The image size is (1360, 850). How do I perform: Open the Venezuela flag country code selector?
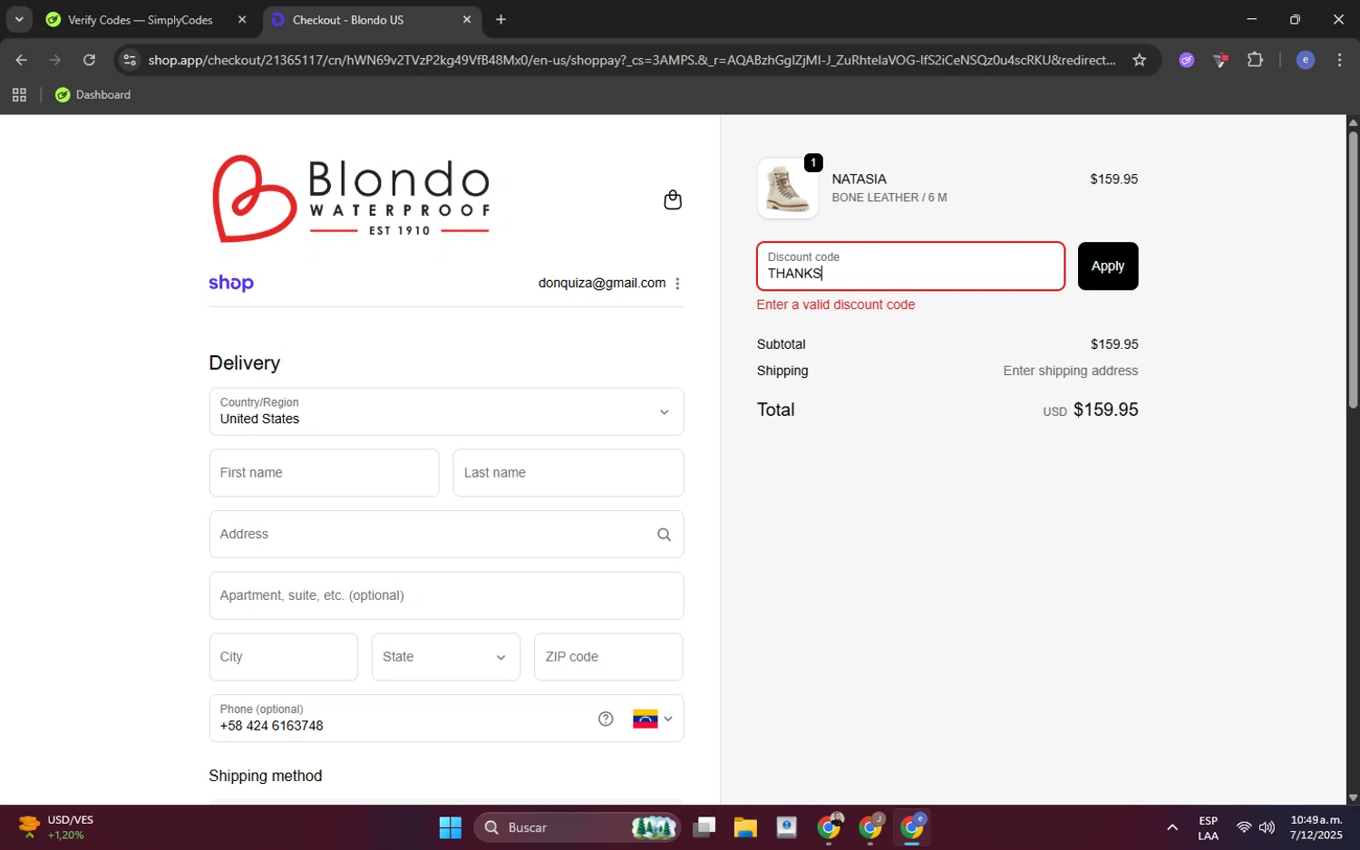click(653, 719)
